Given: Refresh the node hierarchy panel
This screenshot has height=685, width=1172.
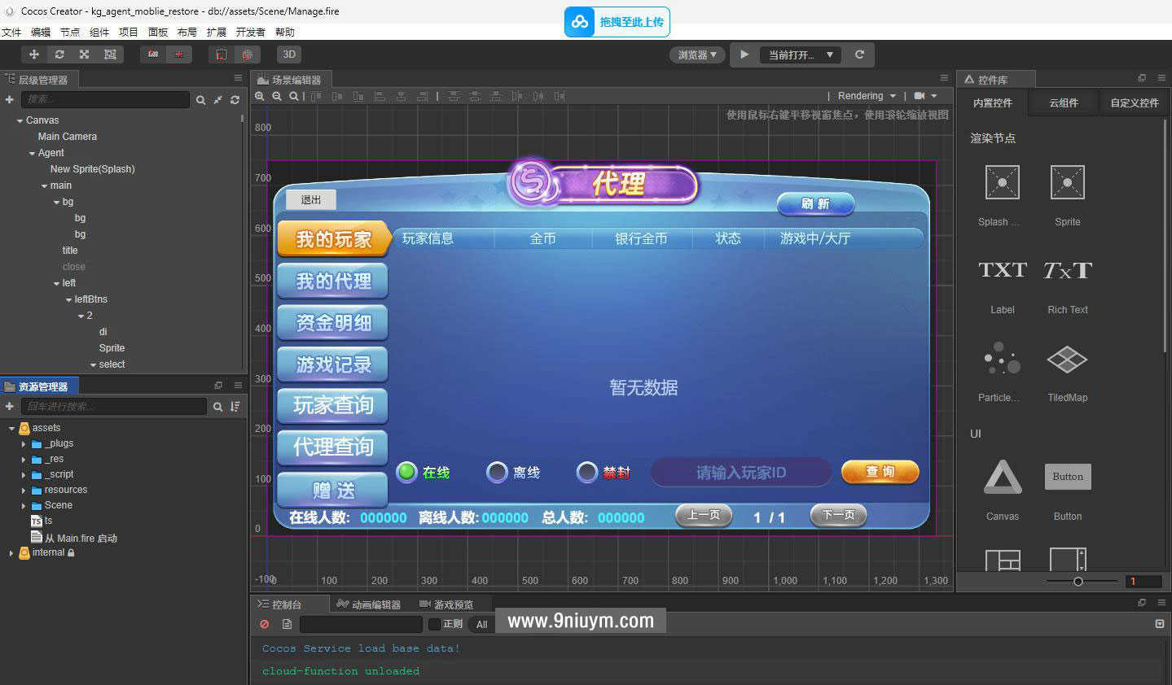Looking at the screenshot, I should [235, 99].
